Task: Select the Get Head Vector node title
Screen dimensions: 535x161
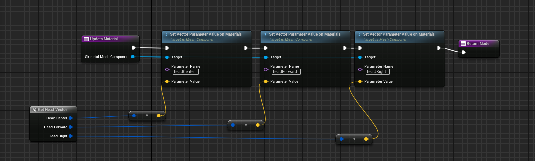Action: (x=53, y=110)
